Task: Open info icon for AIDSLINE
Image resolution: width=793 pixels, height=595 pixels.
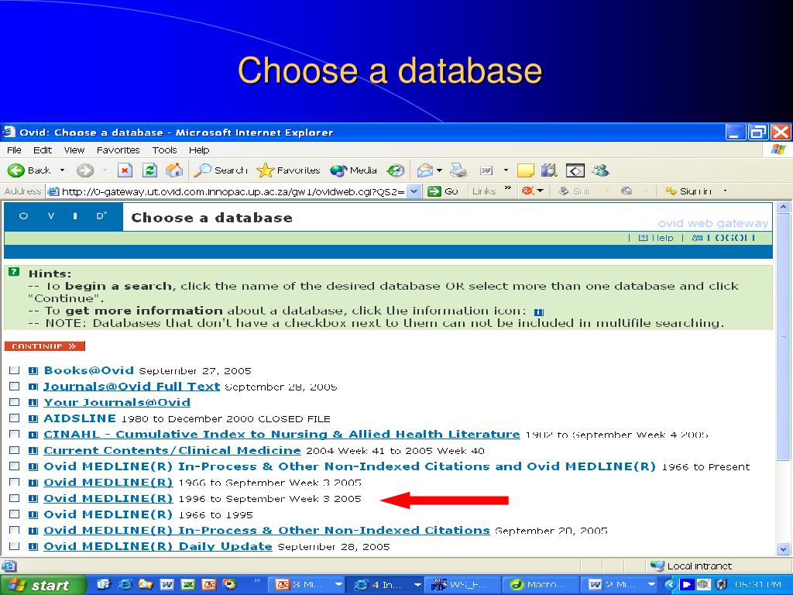Action: tap(33, 419)
